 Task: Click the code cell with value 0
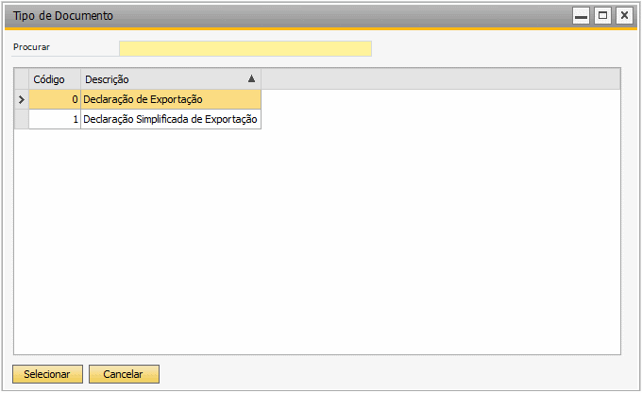(55, 99)
